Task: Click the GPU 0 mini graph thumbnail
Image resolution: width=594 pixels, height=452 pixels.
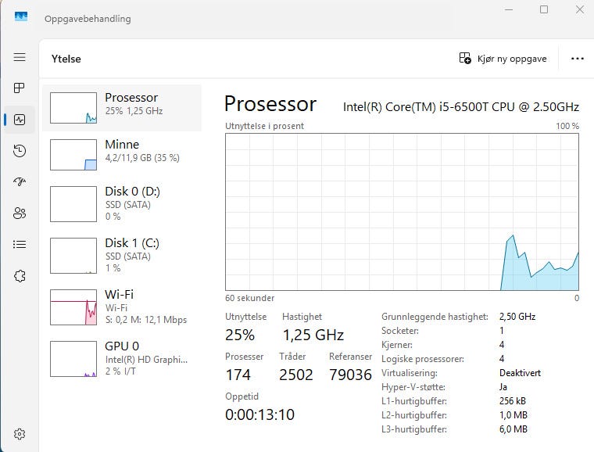Action: click(x=73, y=359)
